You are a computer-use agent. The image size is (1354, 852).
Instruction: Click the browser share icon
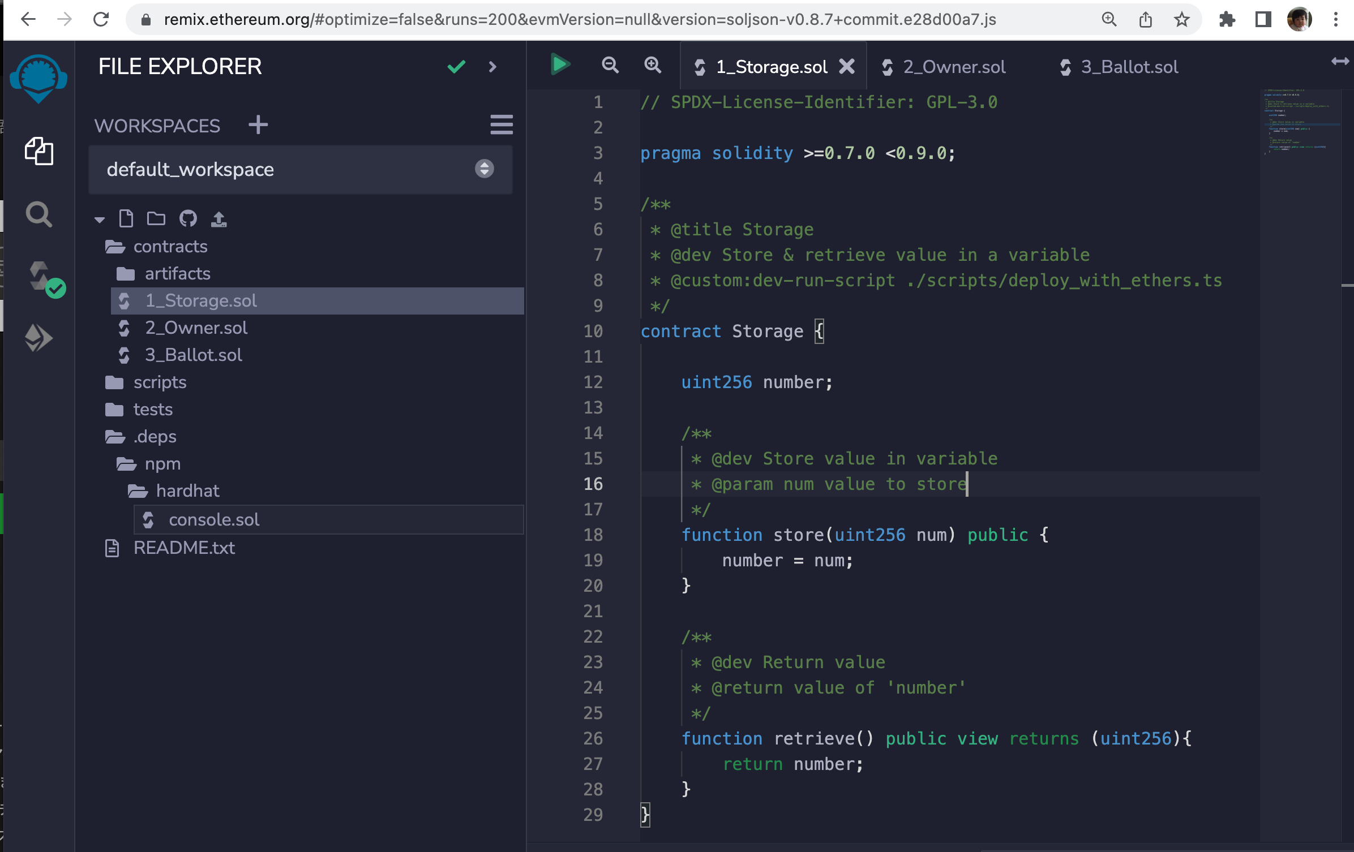coord(1145,20)
